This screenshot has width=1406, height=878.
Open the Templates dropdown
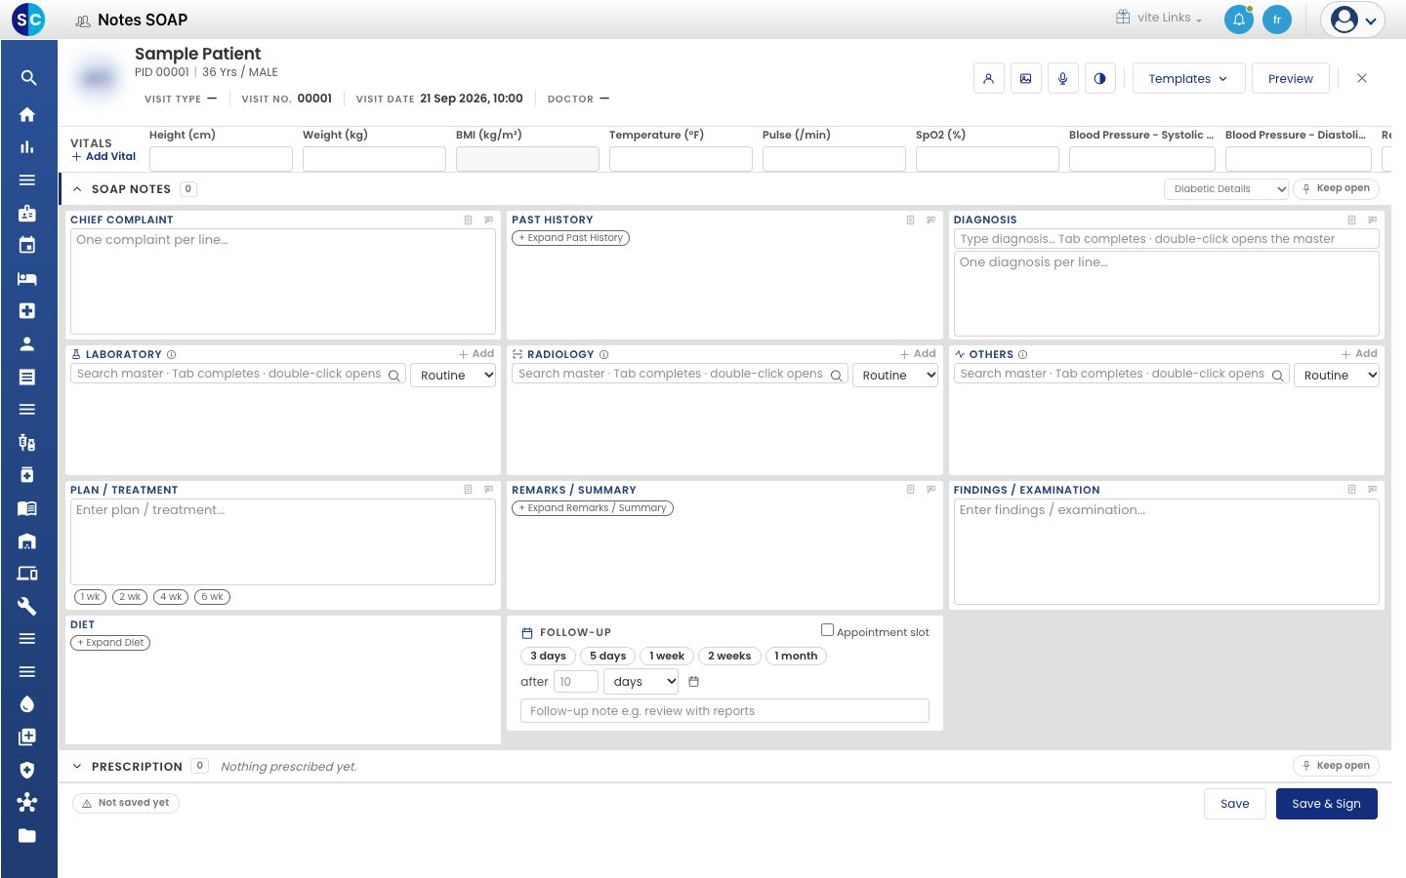1189,79
